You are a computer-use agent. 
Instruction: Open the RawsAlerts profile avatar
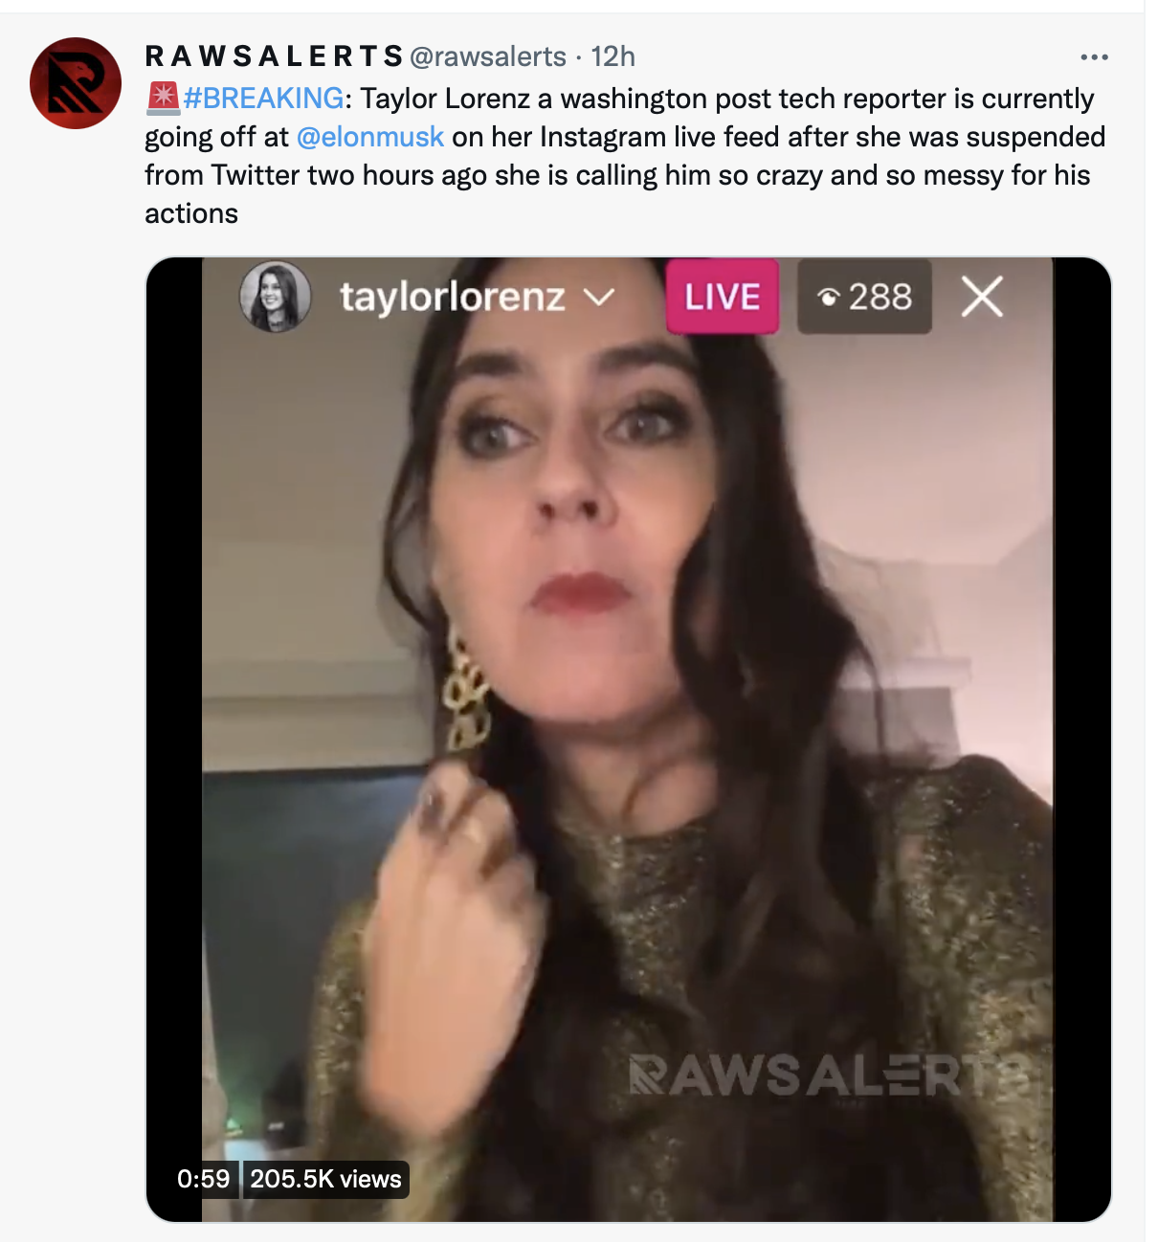pyautogui.click(x=76, y=83)
